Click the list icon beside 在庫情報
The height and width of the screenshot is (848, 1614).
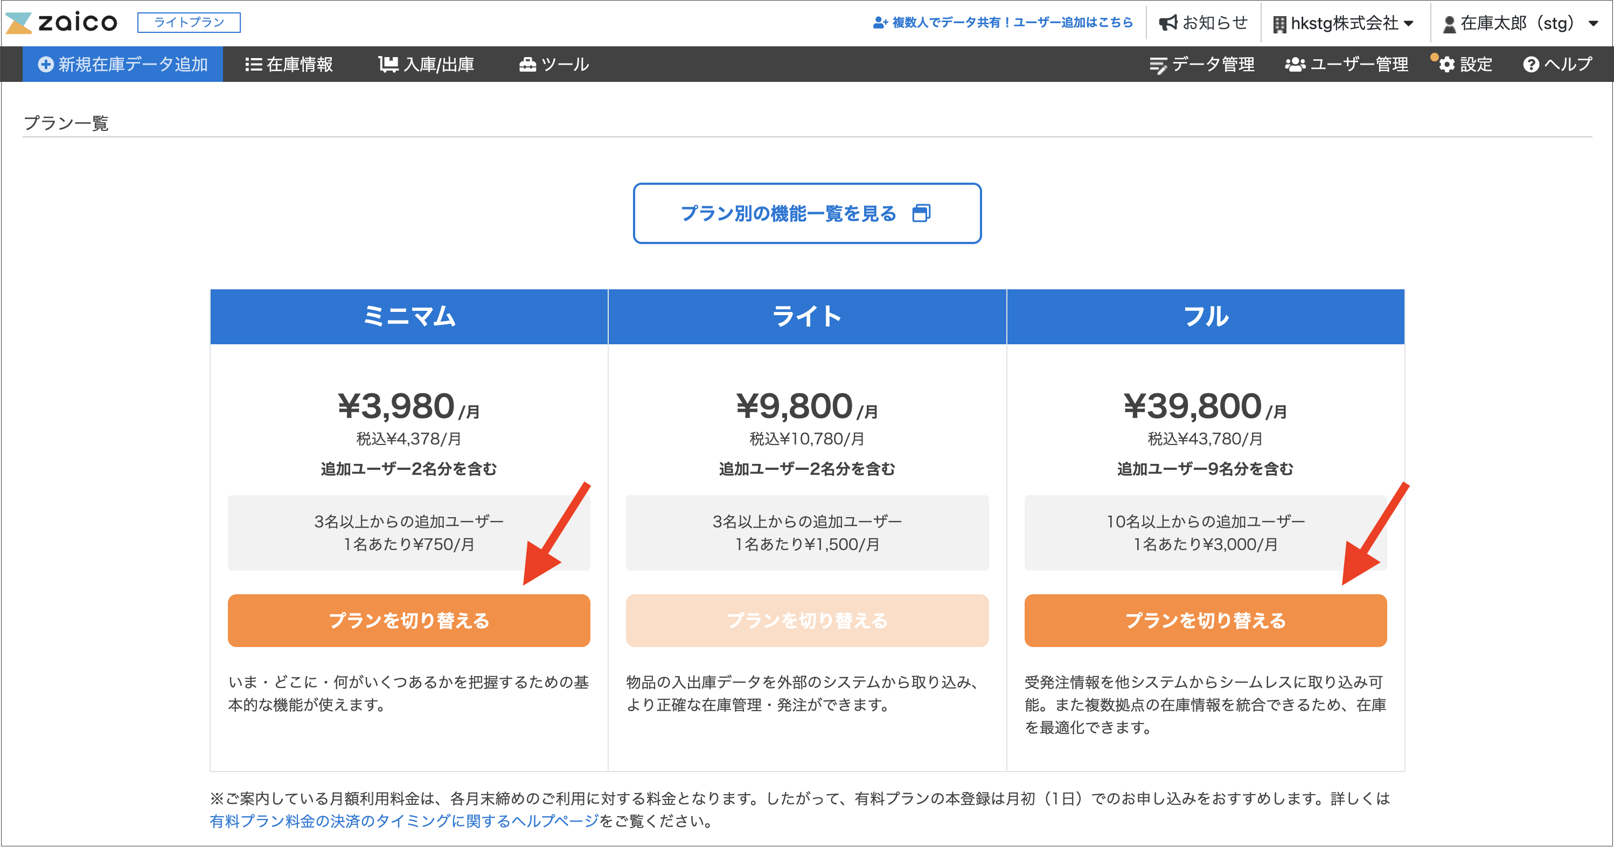253,65
